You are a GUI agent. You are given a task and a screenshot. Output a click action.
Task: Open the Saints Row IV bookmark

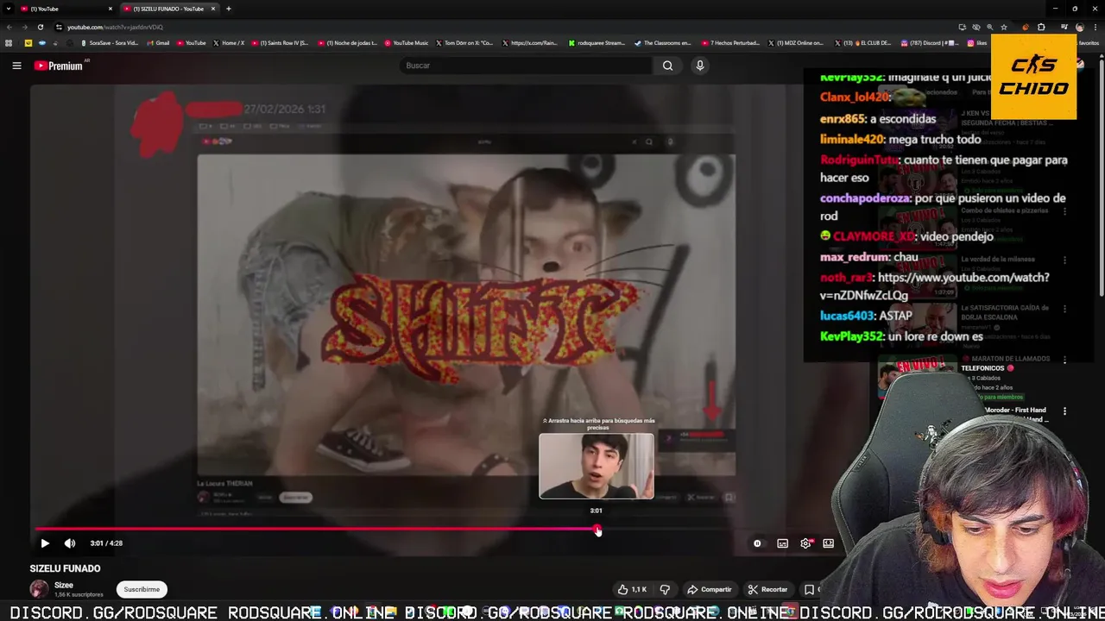point(280,43)
